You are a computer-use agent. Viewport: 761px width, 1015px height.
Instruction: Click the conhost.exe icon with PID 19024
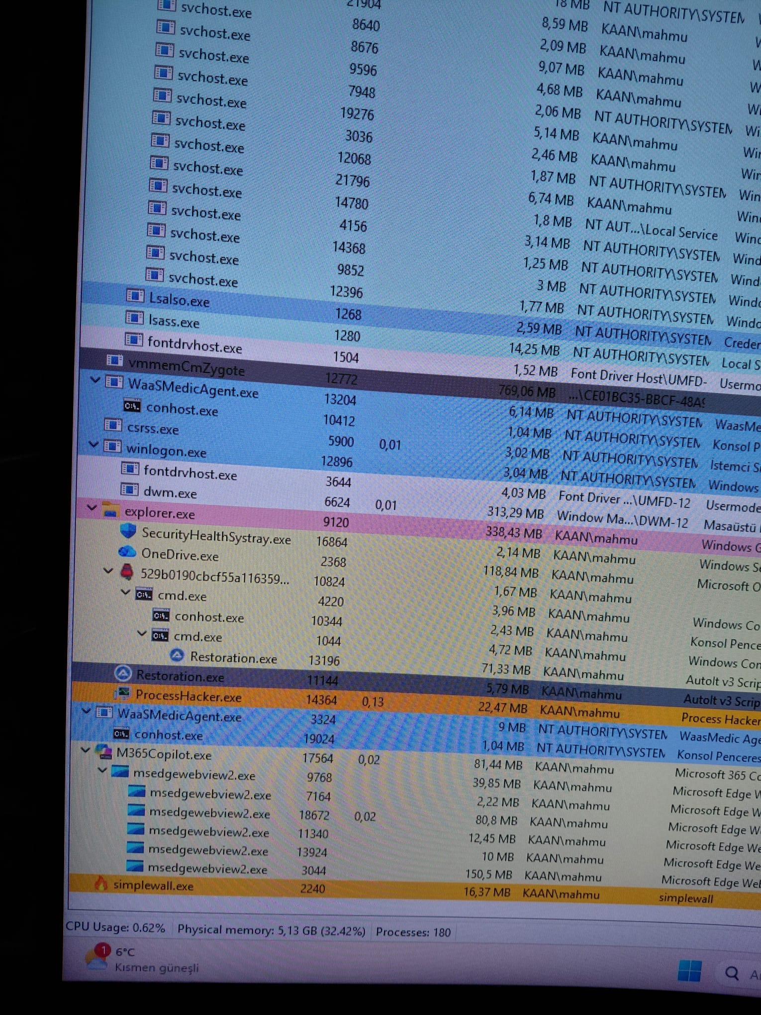pos(121,733)
